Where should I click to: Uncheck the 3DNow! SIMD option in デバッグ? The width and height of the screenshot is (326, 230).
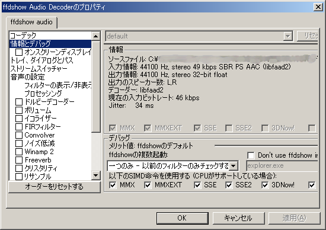pyautogui.click(x=265, y=185)
